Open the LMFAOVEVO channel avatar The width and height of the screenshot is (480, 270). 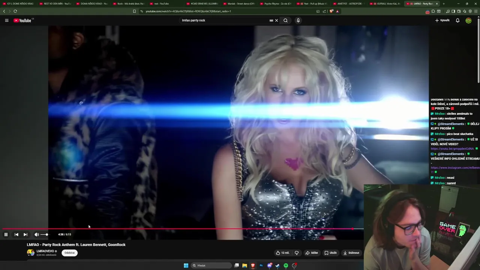[x=30, y=253]
